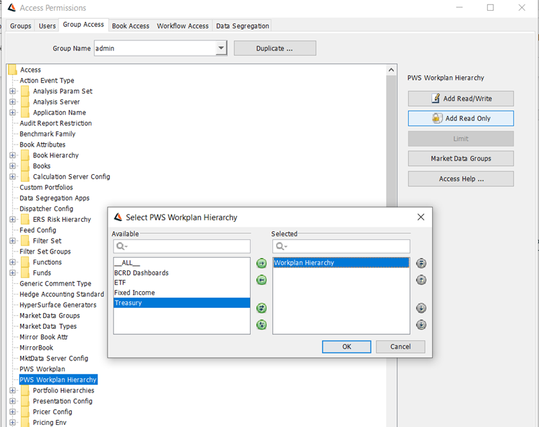The width and height of the screenshot is (539, 427).
Task: Click the move-up arrow icon beside Selected list
Action: point(421,280)
